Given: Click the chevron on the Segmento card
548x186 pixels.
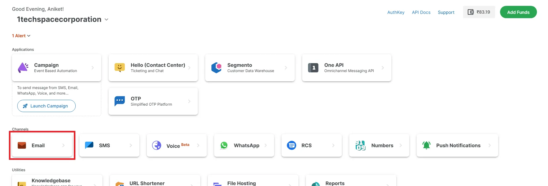Looking at the screenshot, I should (x=286, y=68).
